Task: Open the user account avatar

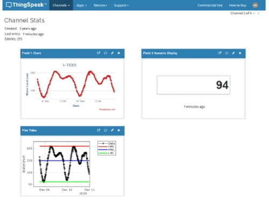Action: [x=255, y=5]
